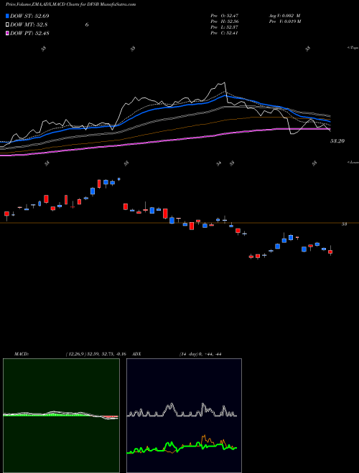Click the 53 level label on the right axis
Viewport: 359px width, 473px height.
tap(344, 224)
